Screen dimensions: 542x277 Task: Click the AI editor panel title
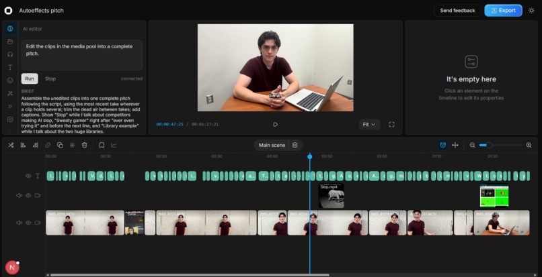click(32, 29)
